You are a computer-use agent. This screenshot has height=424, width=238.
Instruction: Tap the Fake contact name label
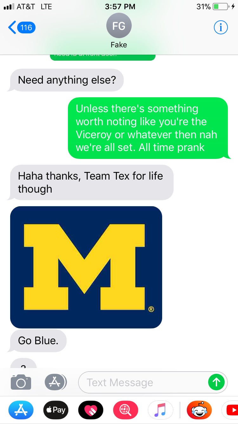point(119,45)
